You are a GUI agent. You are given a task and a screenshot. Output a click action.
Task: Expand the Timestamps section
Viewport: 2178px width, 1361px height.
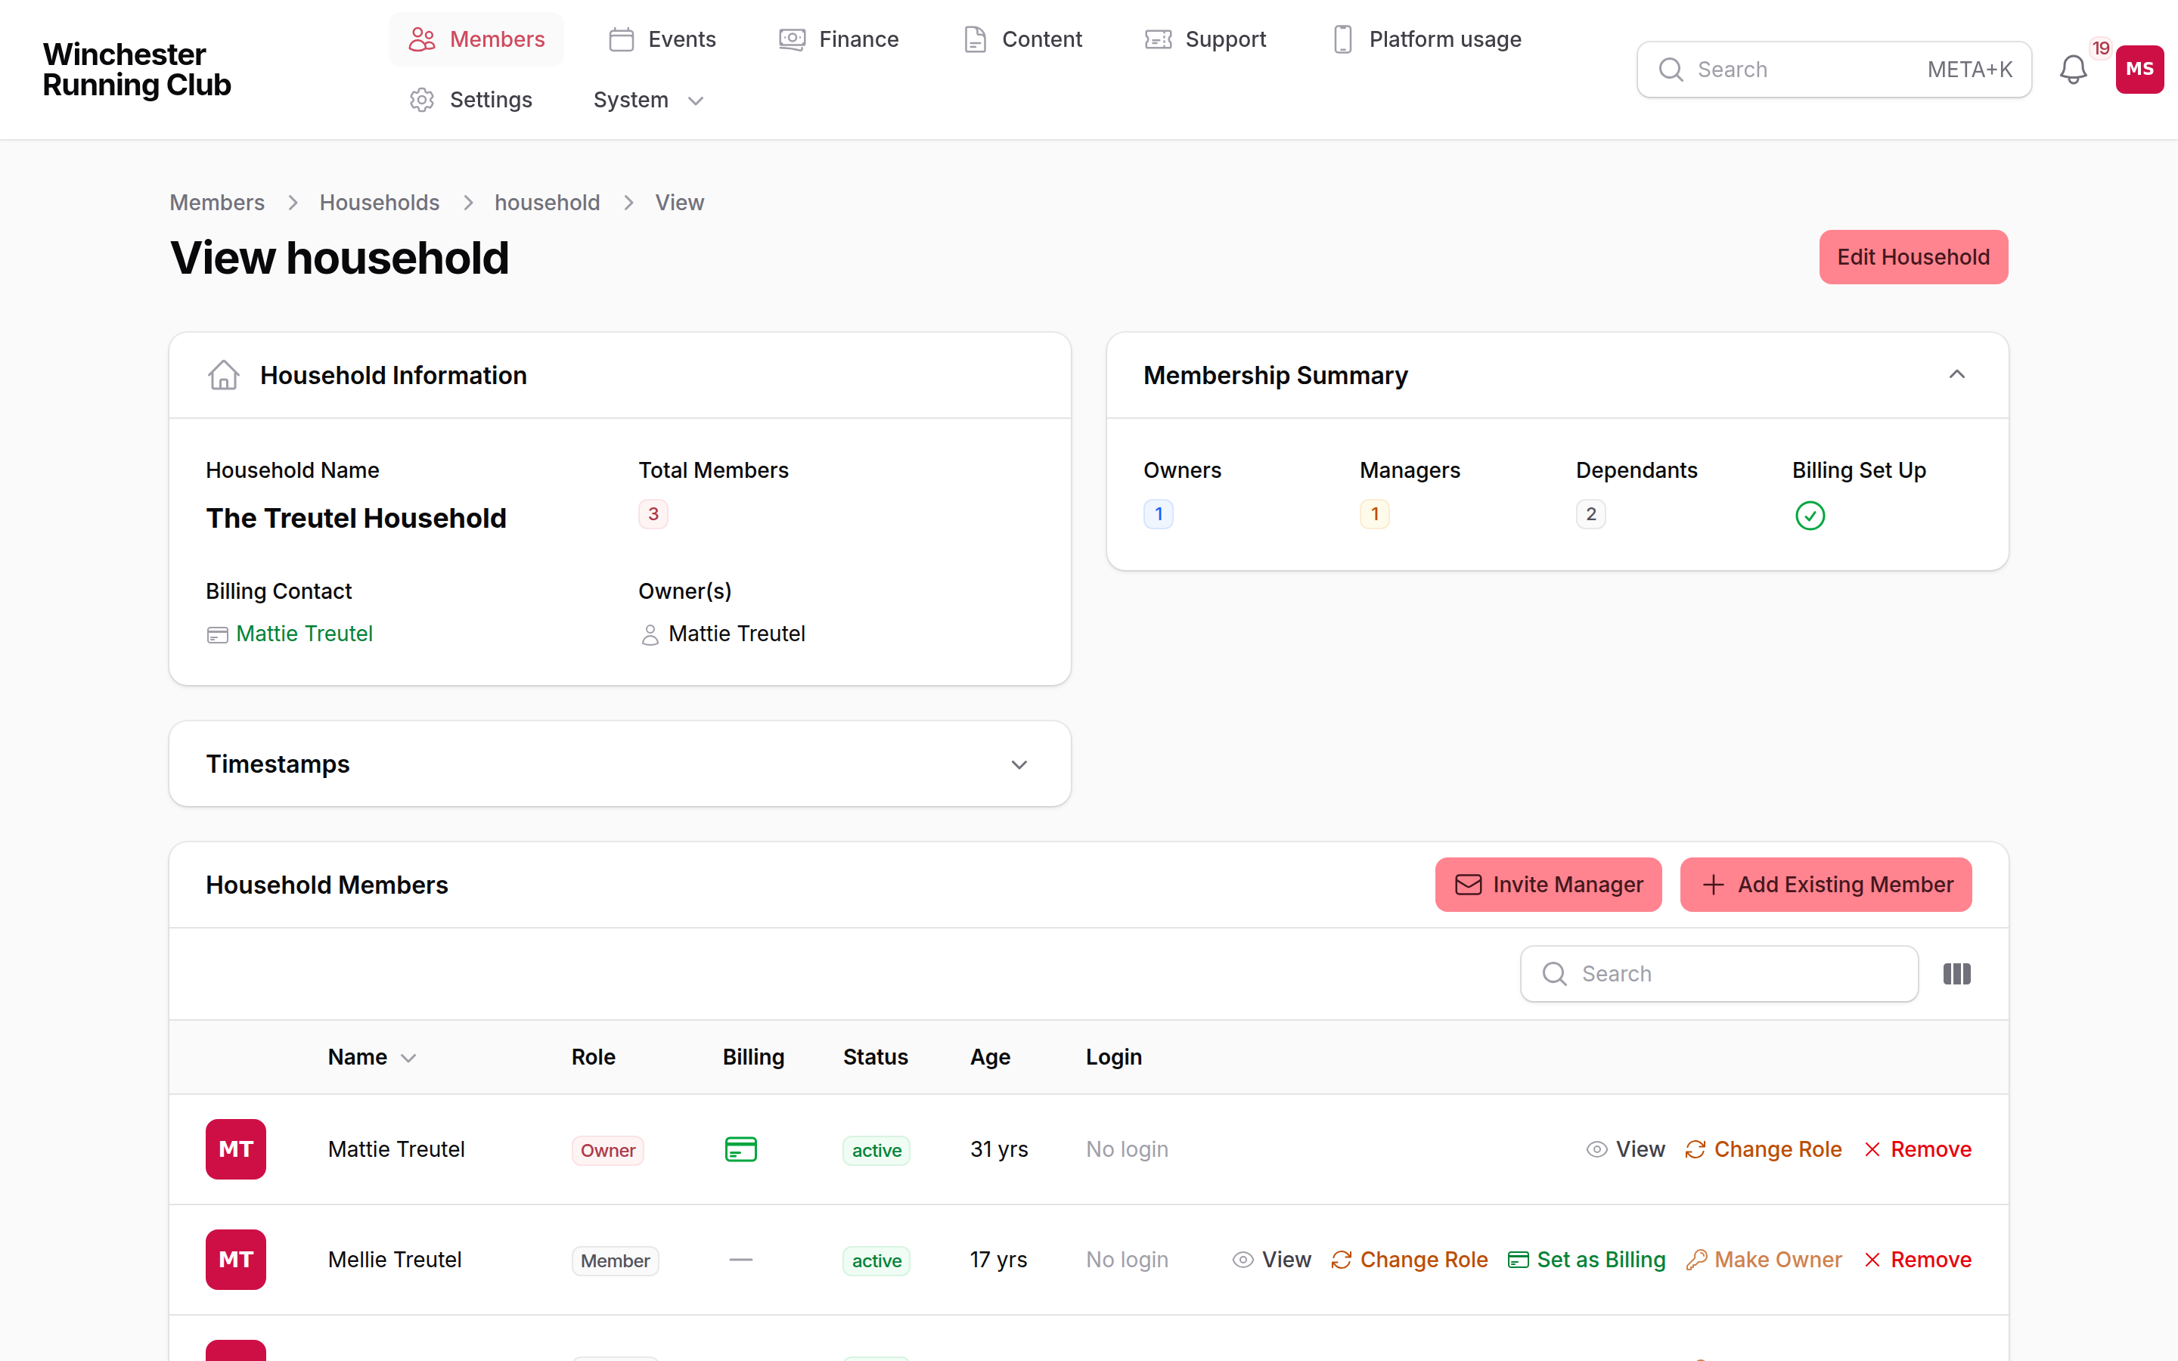(1019, 764)
